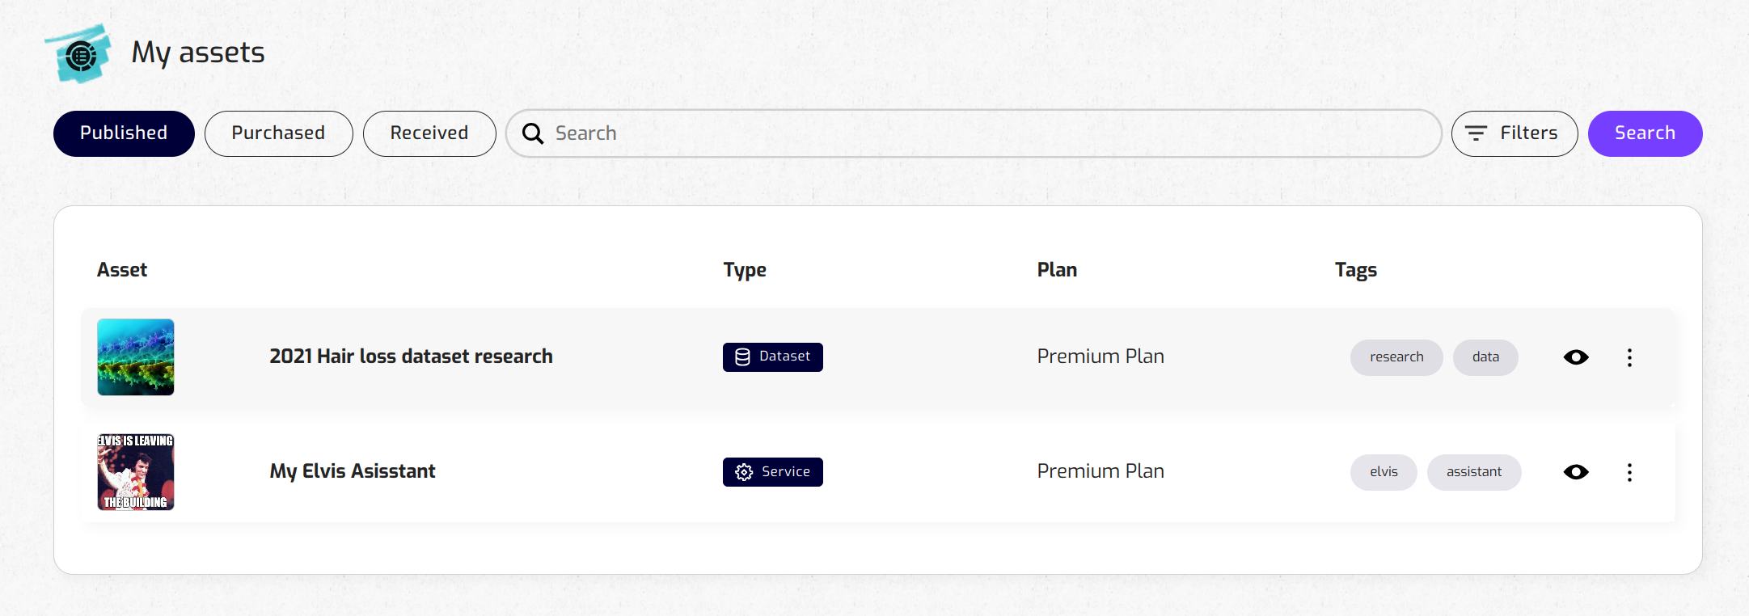Open three-dot menu for Hair loss dataset

(x=1629, y=357)
